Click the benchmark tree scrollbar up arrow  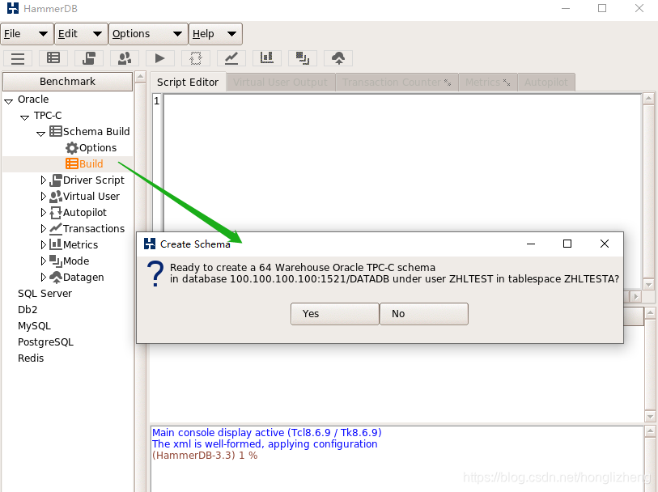(x=141, y=77)
